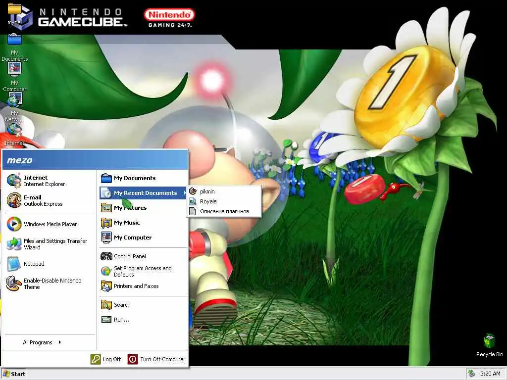Click the Windows Media Player label
Screen dimensions: 507x380
(50, 224)
